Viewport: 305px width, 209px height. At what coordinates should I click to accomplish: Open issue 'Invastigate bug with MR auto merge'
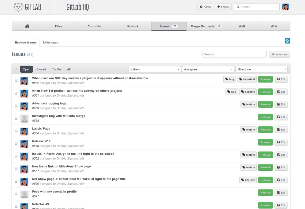pyautogui.click(x=58, y=116)
